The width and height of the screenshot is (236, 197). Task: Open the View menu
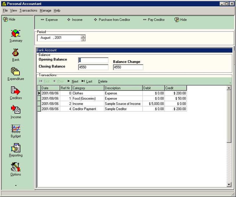[14, 11]
